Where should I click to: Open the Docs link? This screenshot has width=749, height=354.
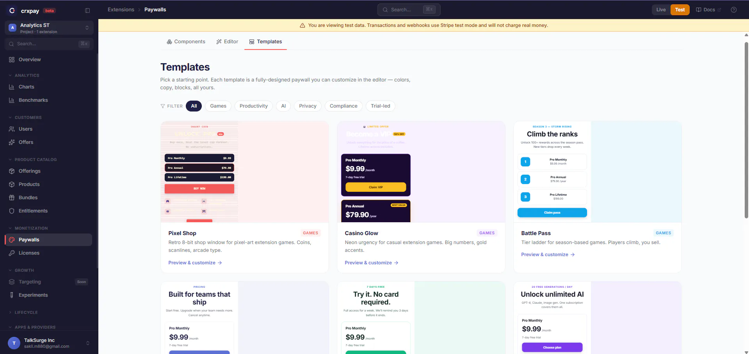(708, 10)
